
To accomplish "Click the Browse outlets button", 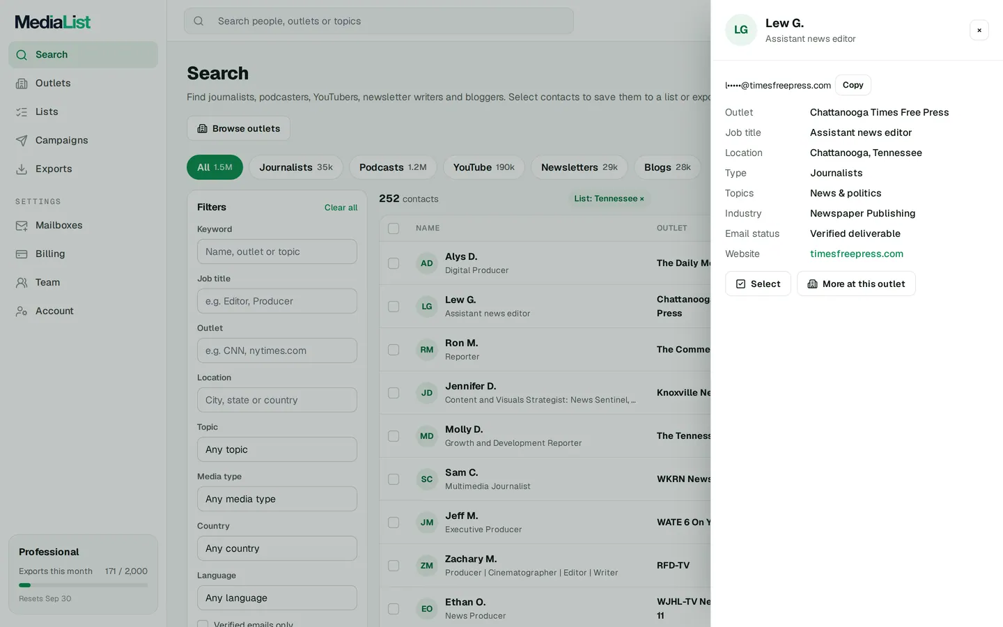I will coord(238,128).
